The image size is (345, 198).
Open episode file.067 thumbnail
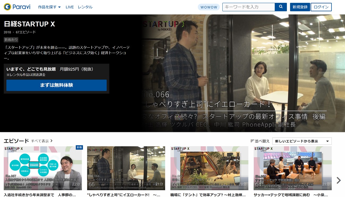pos(43,168)
